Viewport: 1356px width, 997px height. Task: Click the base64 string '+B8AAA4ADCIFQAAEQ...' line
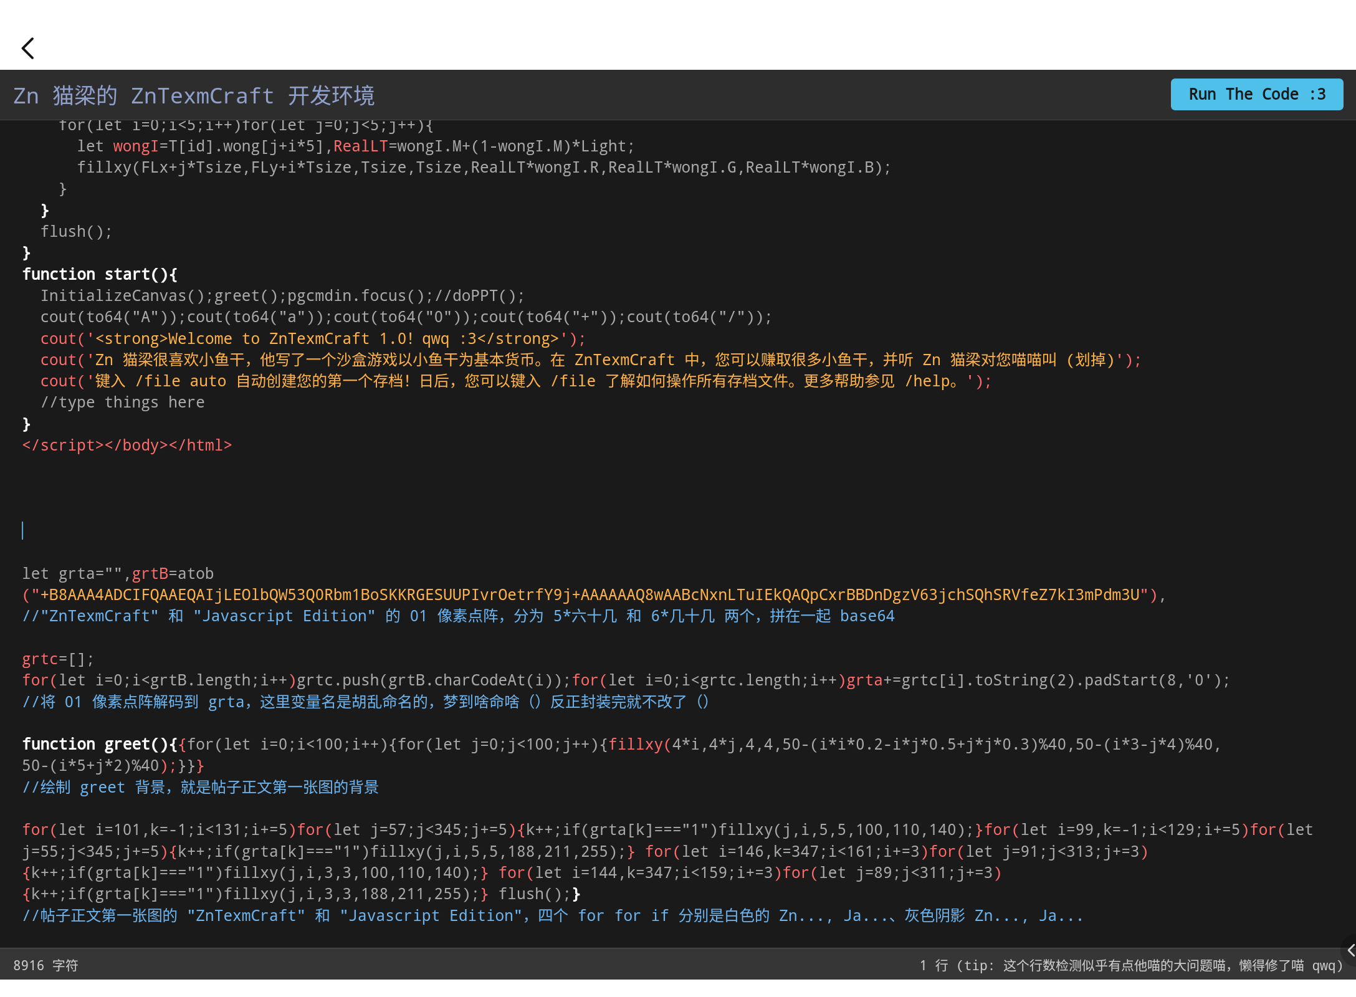click(x=594, y=595)
